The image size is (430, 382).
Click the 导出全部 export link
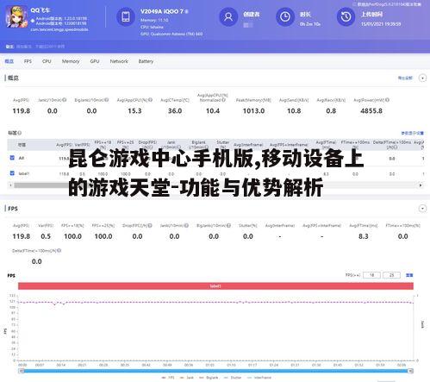tap(405, 78)
